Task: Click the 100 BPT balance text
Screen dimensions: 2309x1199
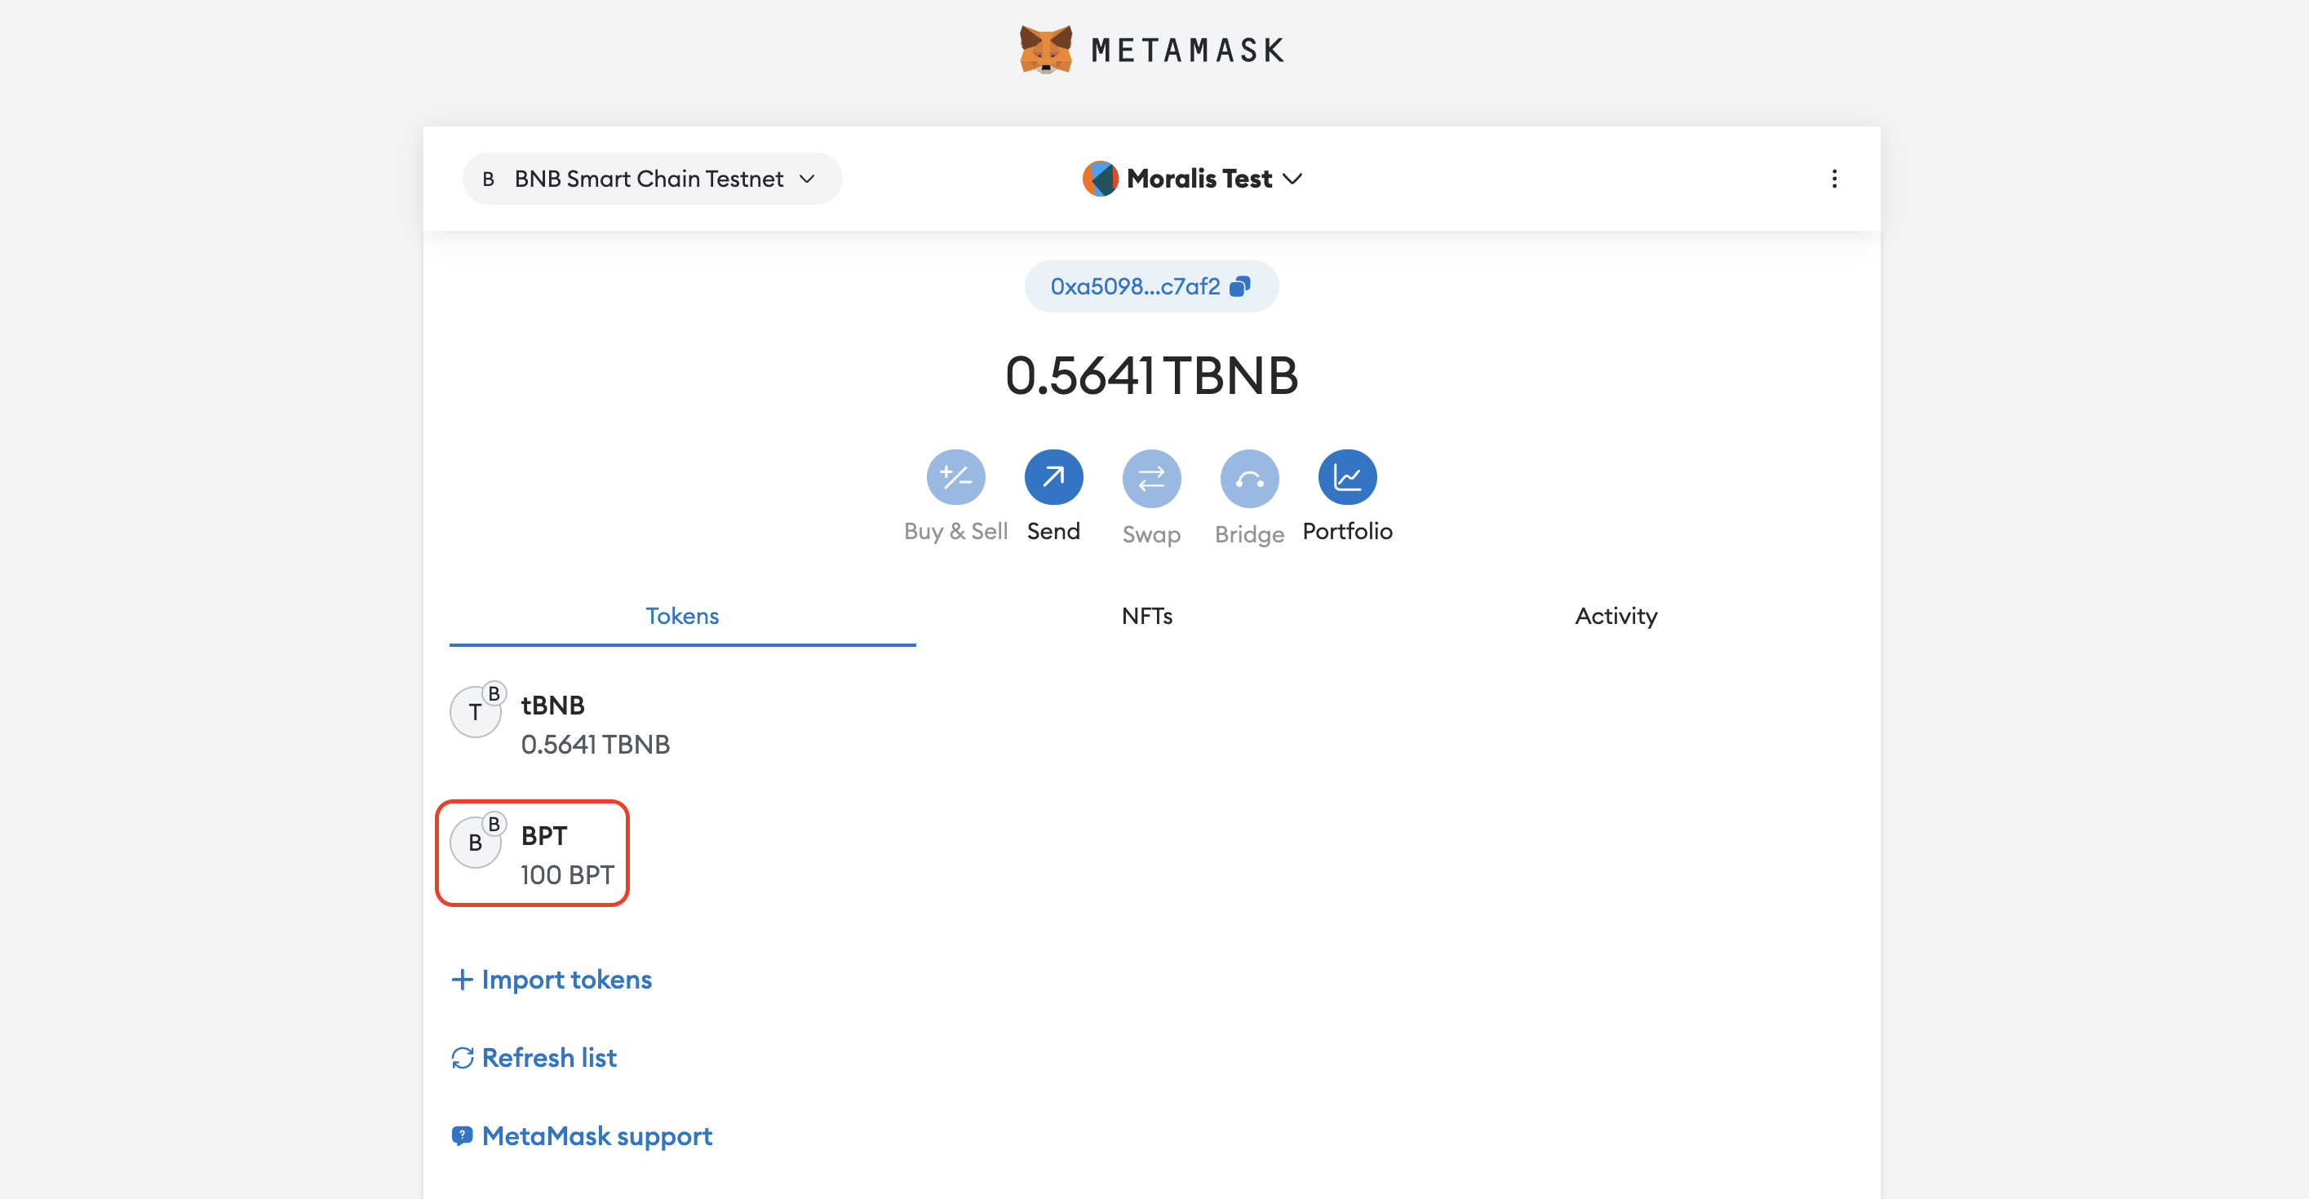Action: 567,874
